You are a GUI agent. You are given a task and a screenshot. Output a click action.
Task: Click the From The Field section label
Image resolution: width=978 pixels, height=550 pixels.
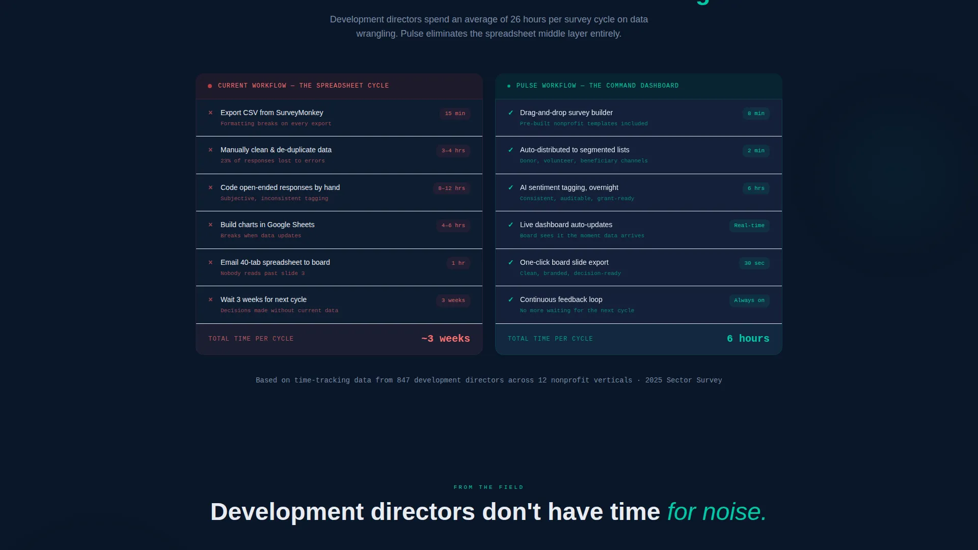coord(489,487)
